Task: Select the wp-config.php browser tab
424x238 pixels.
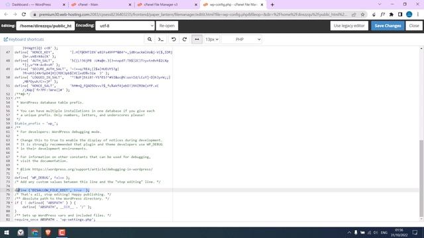Action: (233, 5)
